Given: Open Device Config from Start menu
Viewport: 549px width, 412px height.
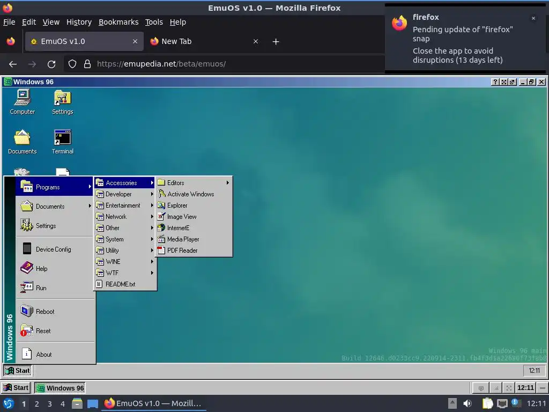Looking at the screenshot, I should (x=55, y=249).
